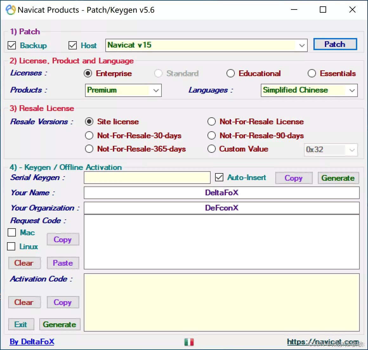Disable the Host checkbox

[73, 45]
